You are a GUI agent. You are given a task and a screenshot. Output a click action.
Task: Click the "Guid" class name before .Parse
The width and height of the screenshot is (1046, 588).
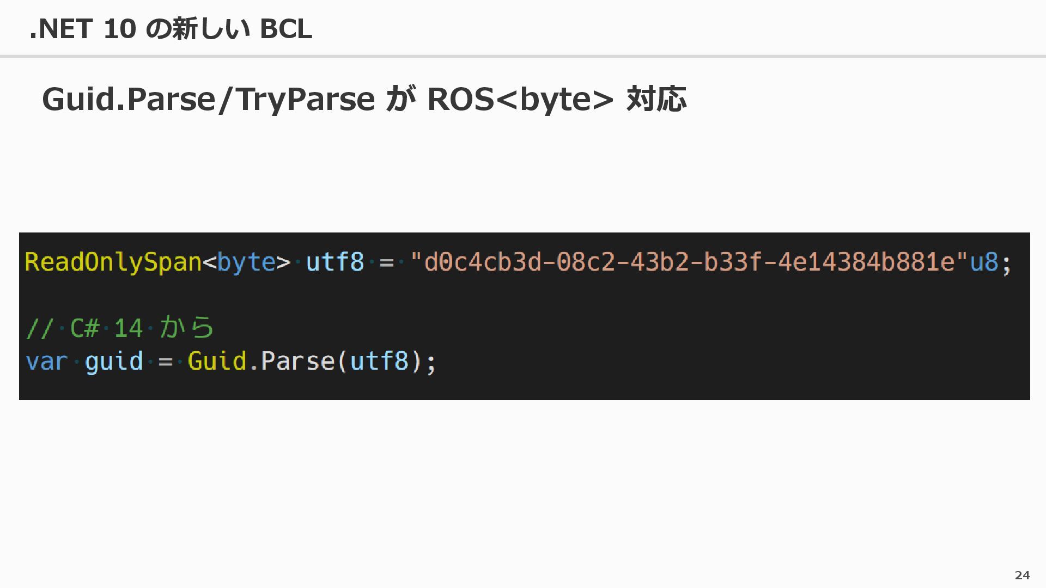(217, 361)
